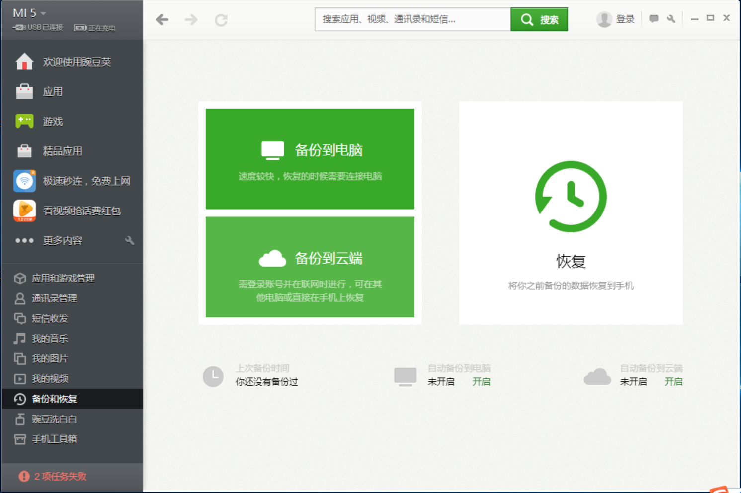The height and width of the screenshot is (493, 741).
Task: Click monitor icon beside 自动备份到电脑
Action: tap(406, 377)
